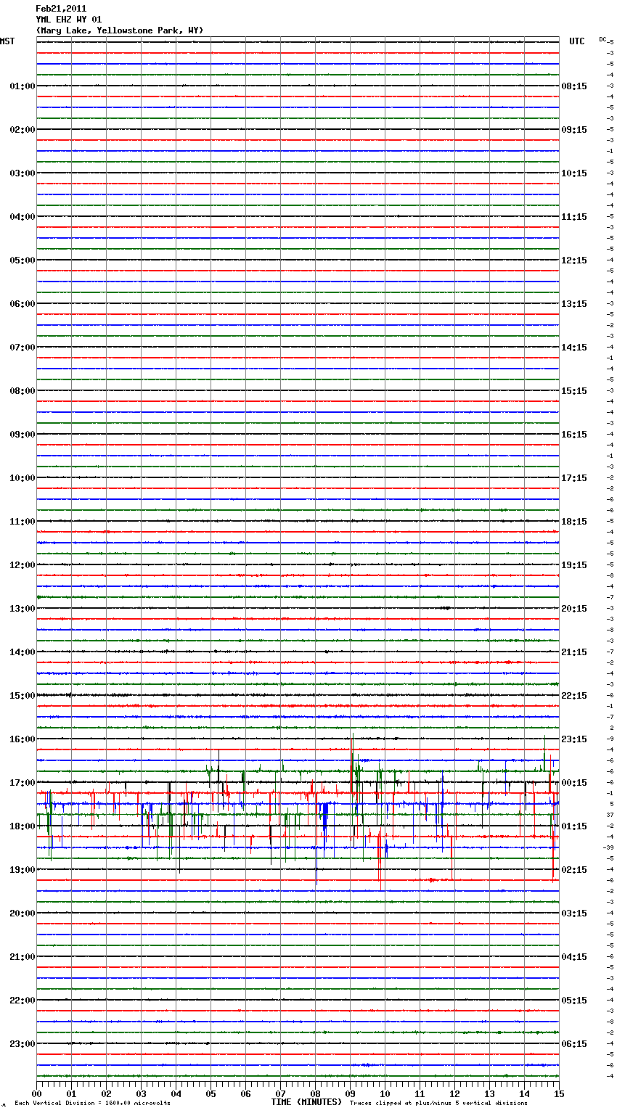
Task: Select the 14:00 MST time label
Action: (23, 652)
